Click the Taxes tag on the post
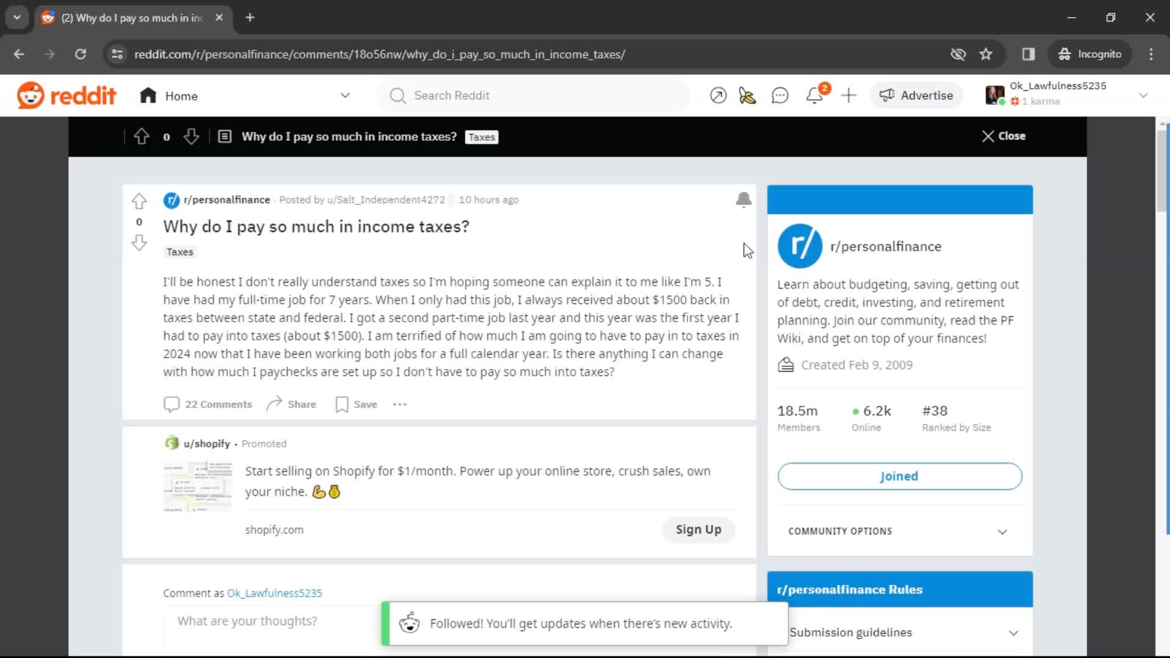1170x658 pixels. (x=179, y=252)
